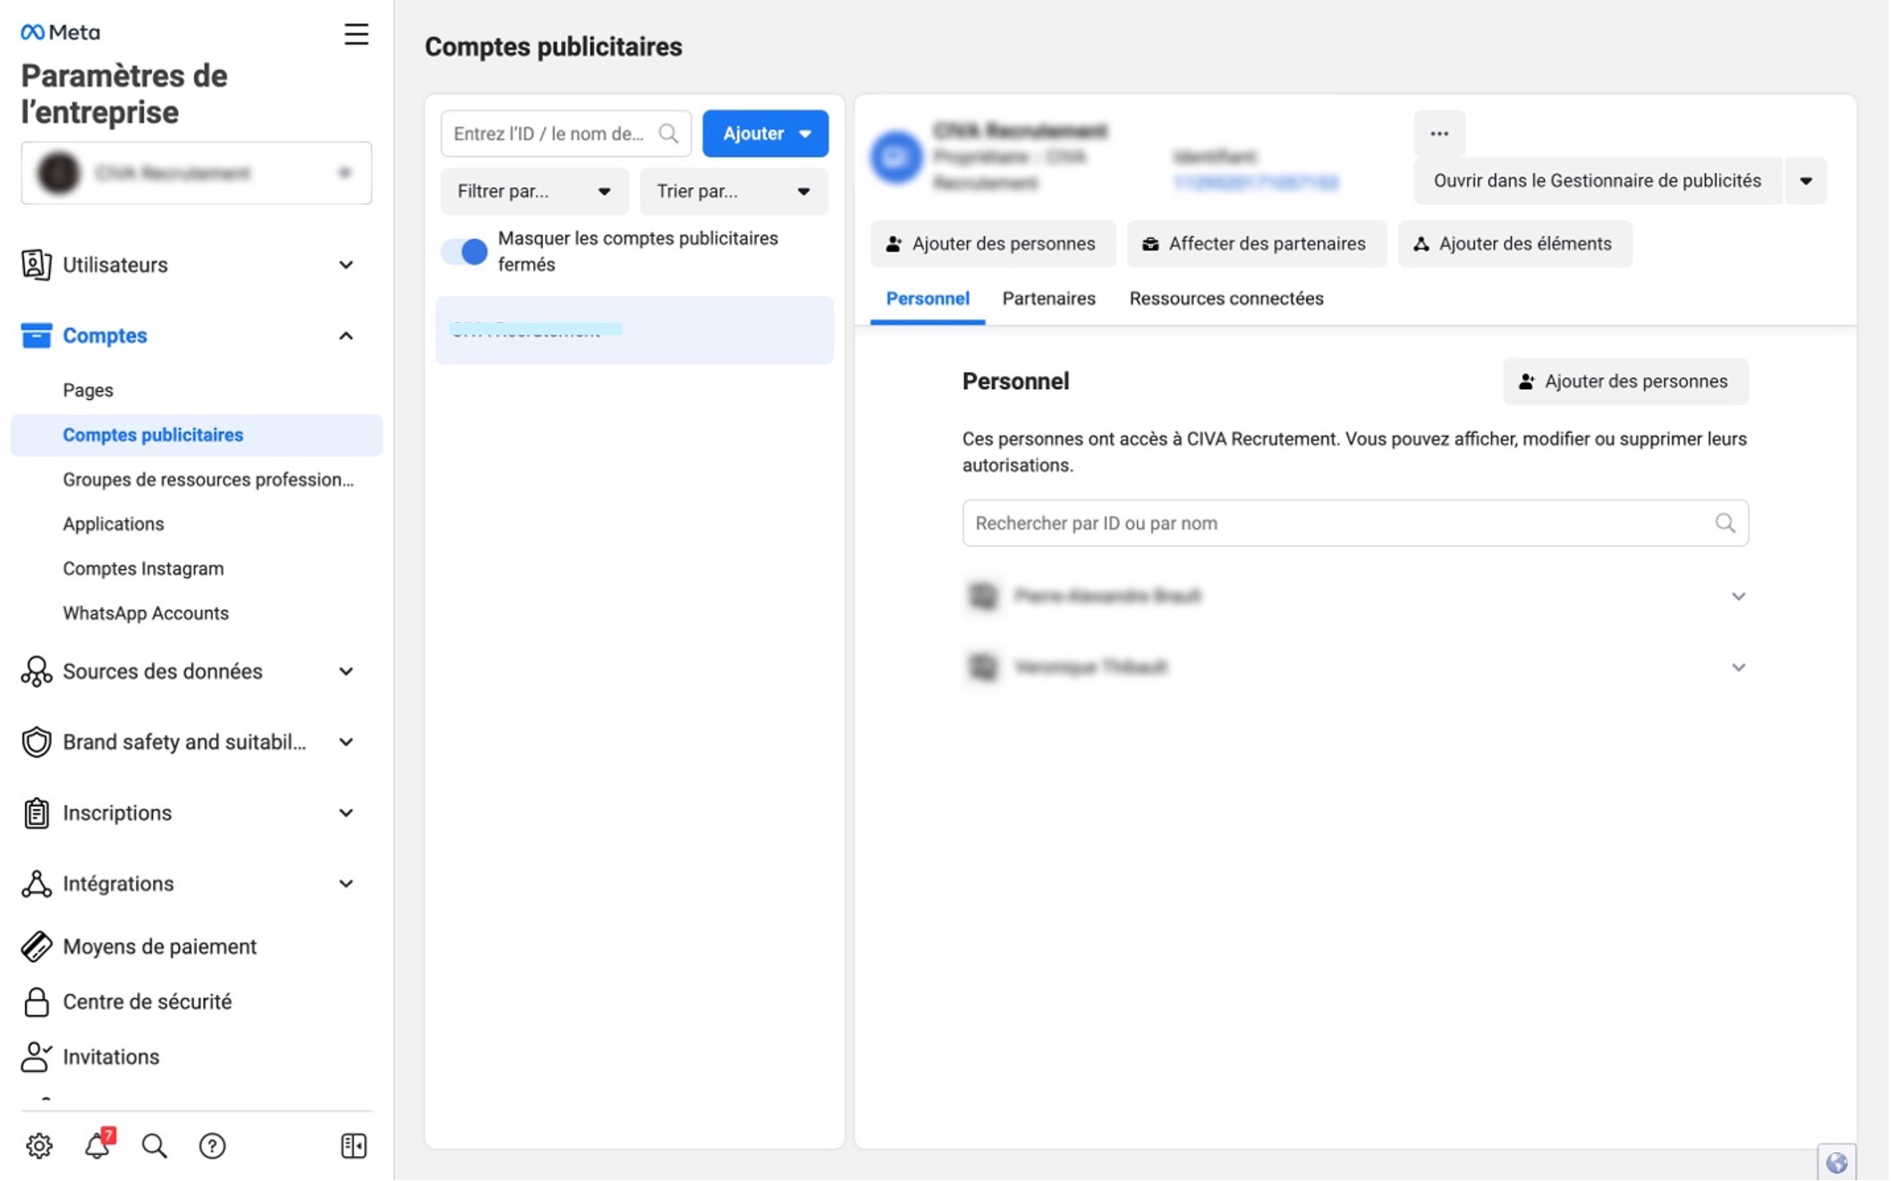
Task: Open the Filtrer par dropdown
Action: tap(534, 191)
